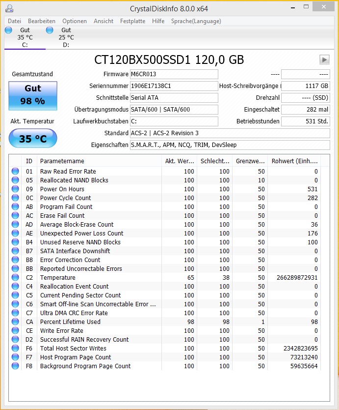Viewport: 339px width, 410px height.
Task: Click status icon of Unexpected Power Loss Count
Action: [x=15, y=233]
